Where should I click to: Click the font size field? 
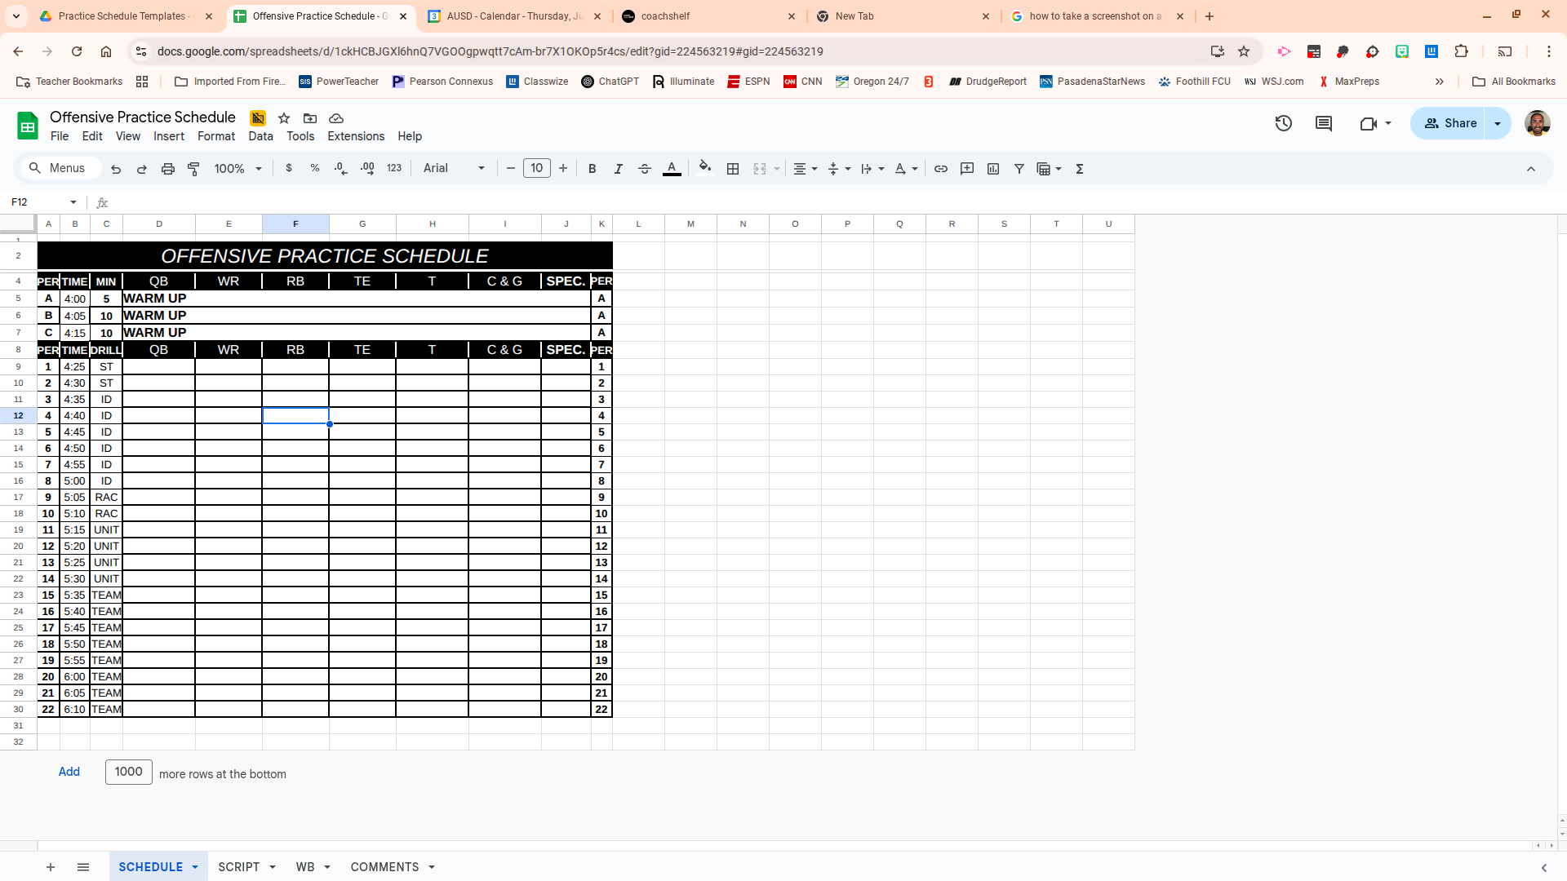[536, 168]
